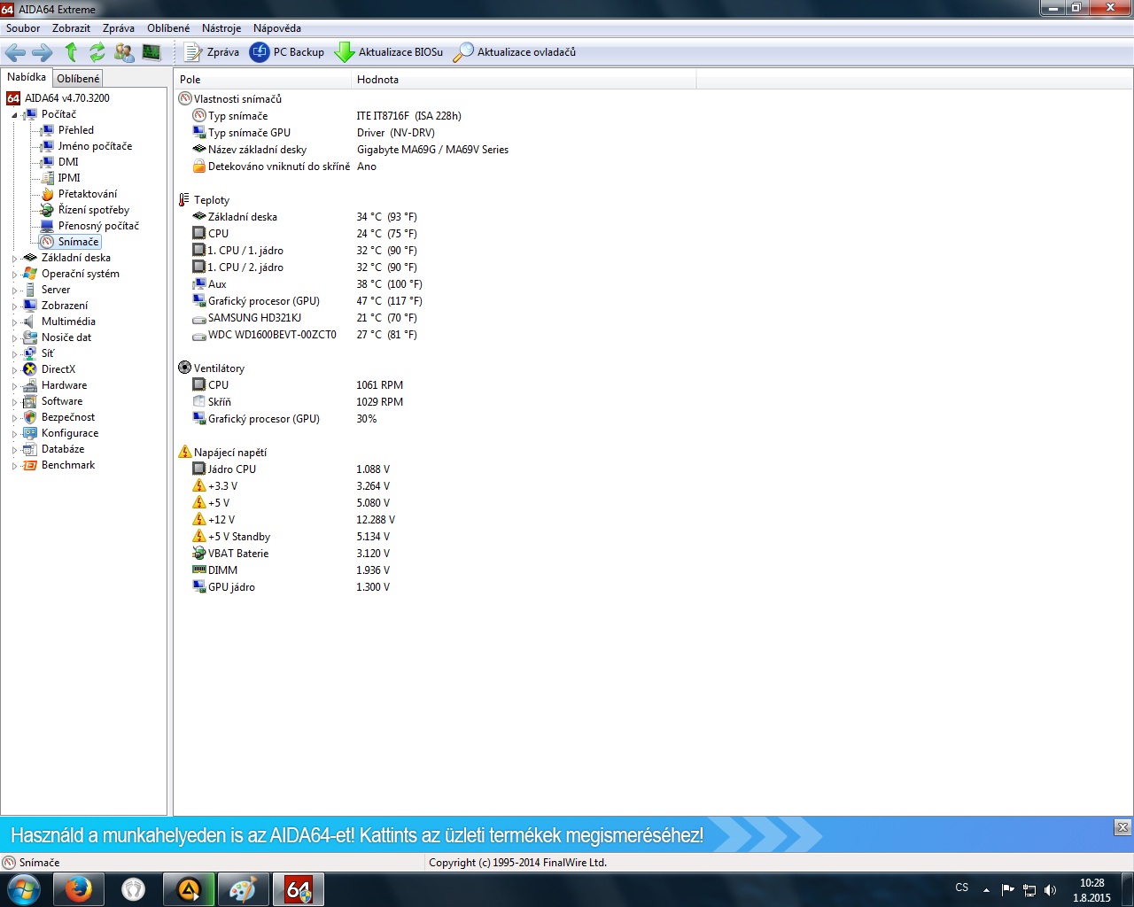Expand the Multimédia branch arrow
Viewport: 1134px width, 907px height.
pos(14,322)
